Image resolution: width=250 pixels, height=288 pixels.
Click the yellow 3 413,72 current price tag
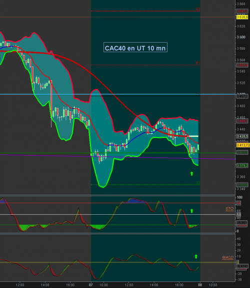pyautogui.click(x=243, y=146)
